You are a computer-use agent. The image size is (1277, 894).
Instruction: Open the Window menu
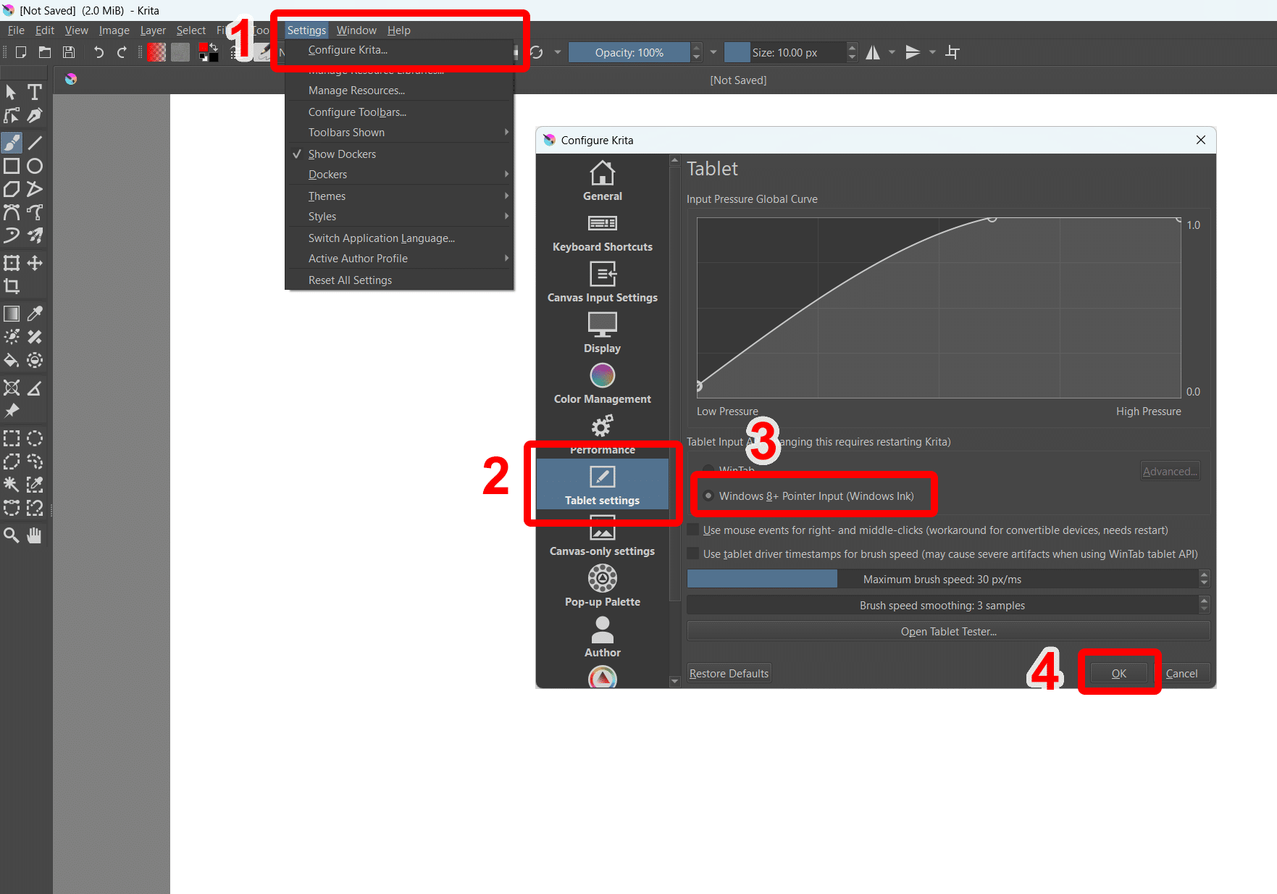(x=356, y=30)
